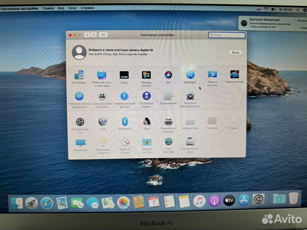307x230 pixels.
Task: Click the Apple ID user avatar
Action: point(79,52)
